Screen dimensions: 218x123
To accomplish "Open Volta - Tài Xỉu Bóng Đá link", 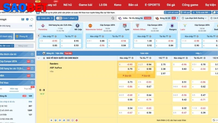I will pyautogui.click(x=135, y=18).
